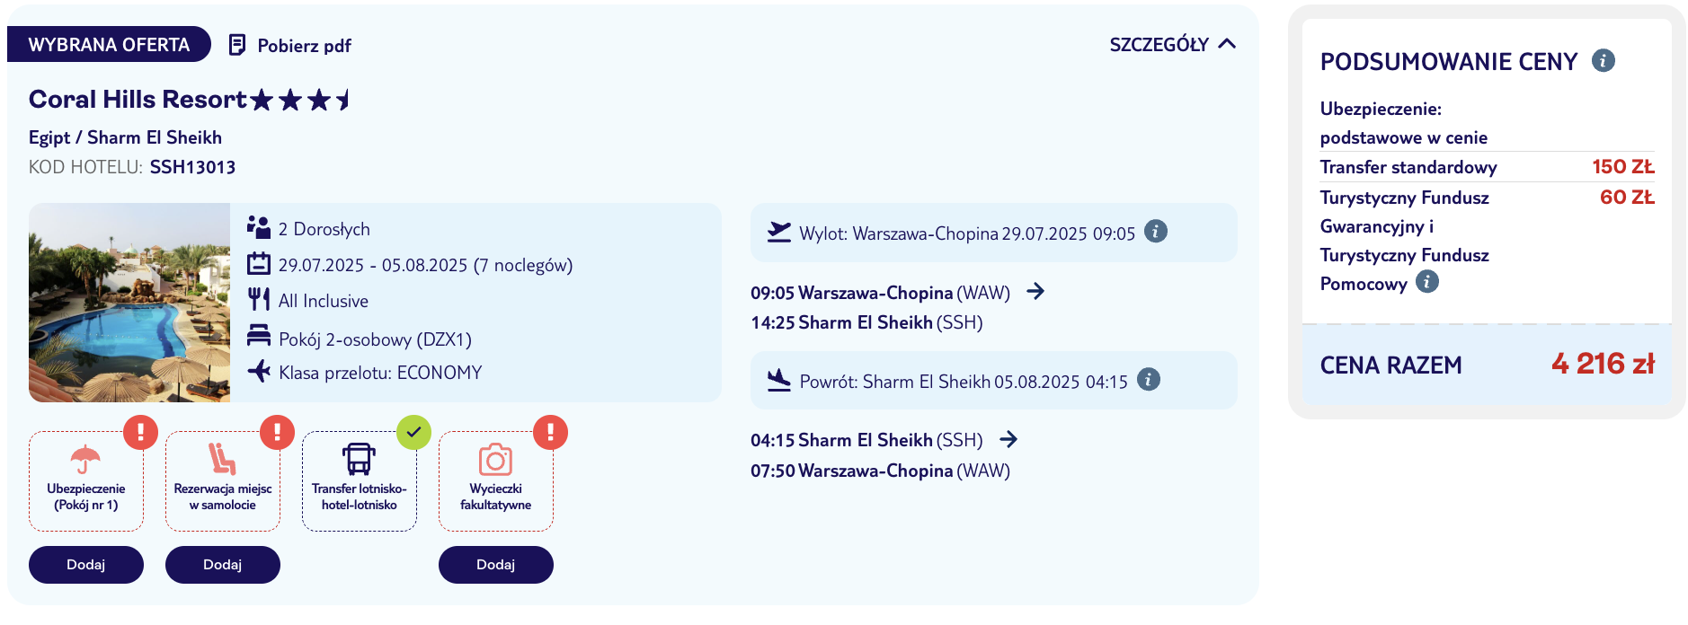Open the Coral Hills Resort pool photo

pyautogui.click(x=129, y=303)
